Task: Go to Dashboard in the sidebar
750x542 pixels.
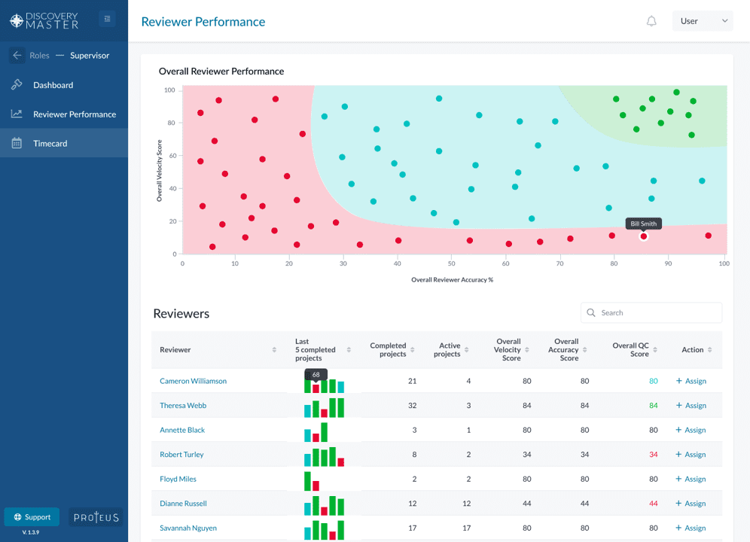Action: pyautogui.click(x=53, y=85)
